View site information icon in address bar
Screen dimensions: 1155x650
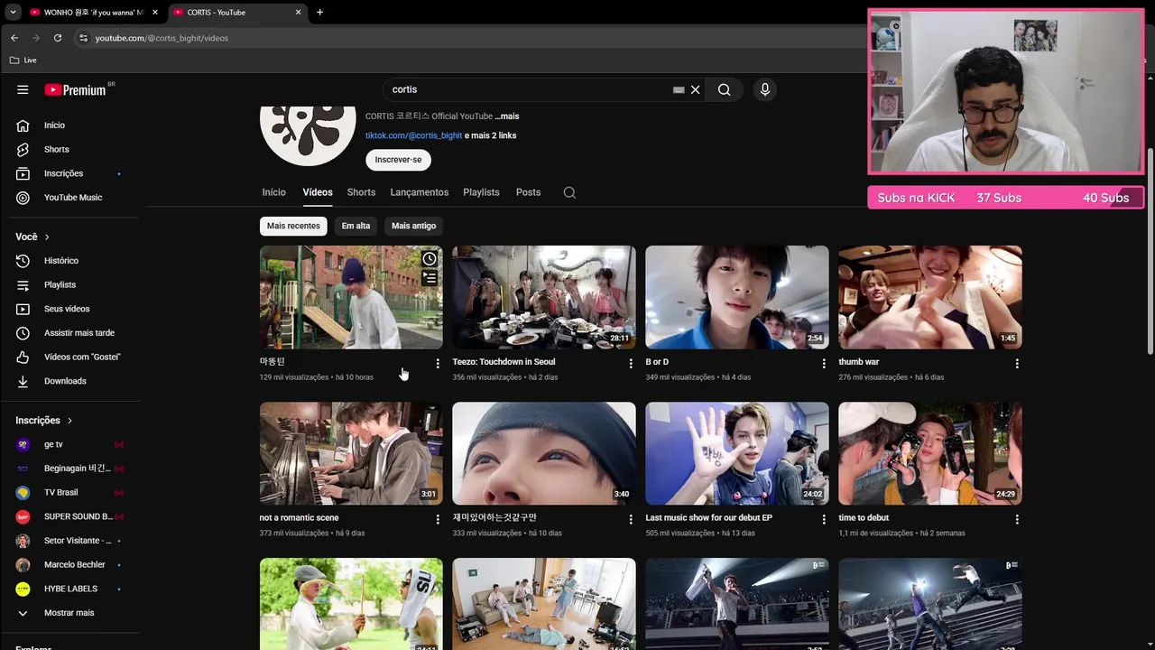click(x=83, y=38)
